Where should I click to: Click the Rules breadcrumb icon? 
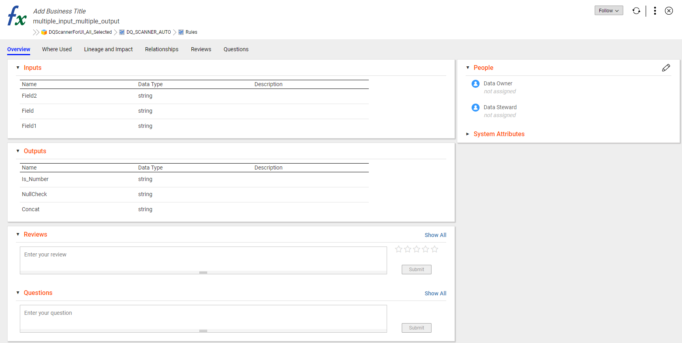[181, 32]
